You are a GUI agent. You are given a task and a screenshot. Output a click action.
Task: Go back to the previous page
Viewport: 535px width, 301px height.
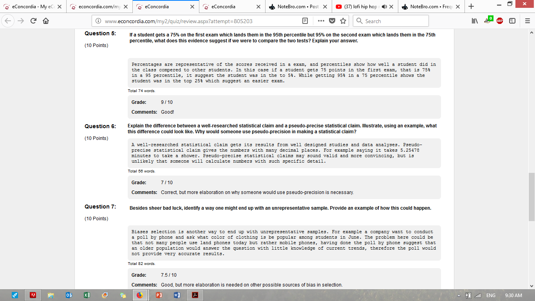coord(9,21)
